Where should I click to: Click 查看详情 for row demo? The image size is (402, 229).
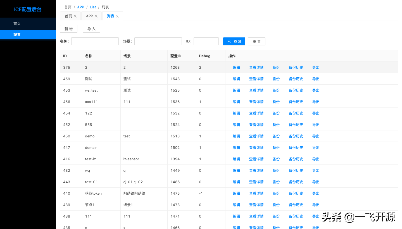[256, 136]
